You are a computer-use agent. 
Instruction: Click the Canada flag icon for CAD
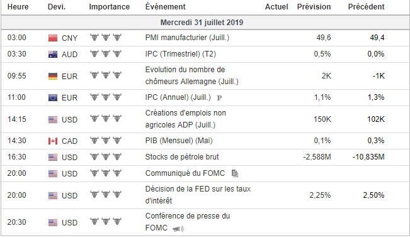click(53, 141)
